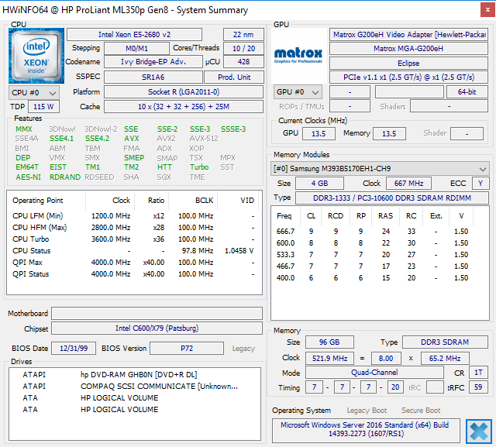The image size is (496, 447).
Task: Click the BIOS Version P72 field
Action: click(x=187, y=349)
